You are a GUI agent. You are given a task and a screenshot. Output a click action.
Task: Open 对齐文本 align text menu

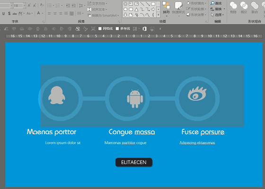(x=97, y=9)
